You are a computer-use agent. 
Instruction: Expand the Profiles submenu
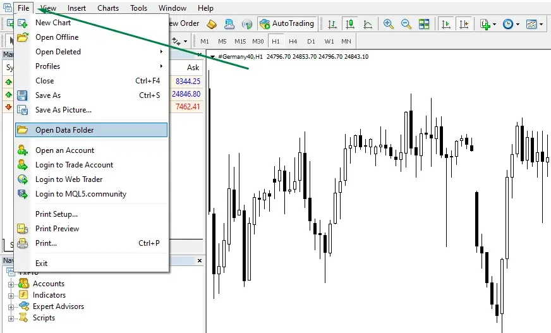point(92,66)
